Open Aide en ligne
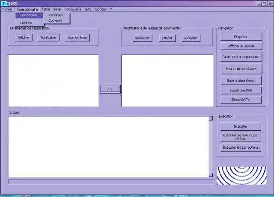 point(77,38)
